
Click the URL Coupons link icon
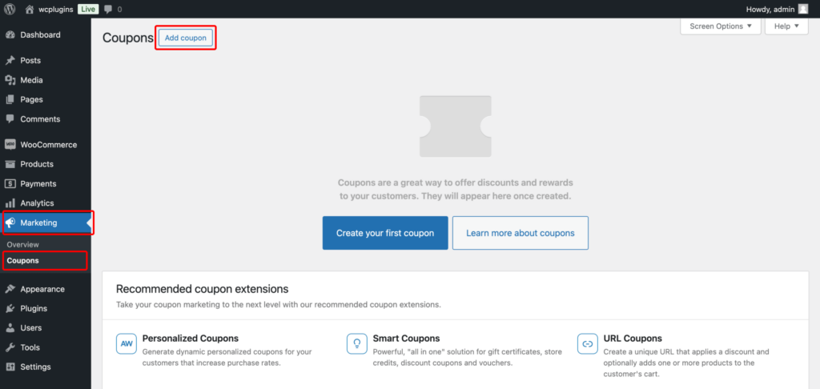(x=588, y=343)
